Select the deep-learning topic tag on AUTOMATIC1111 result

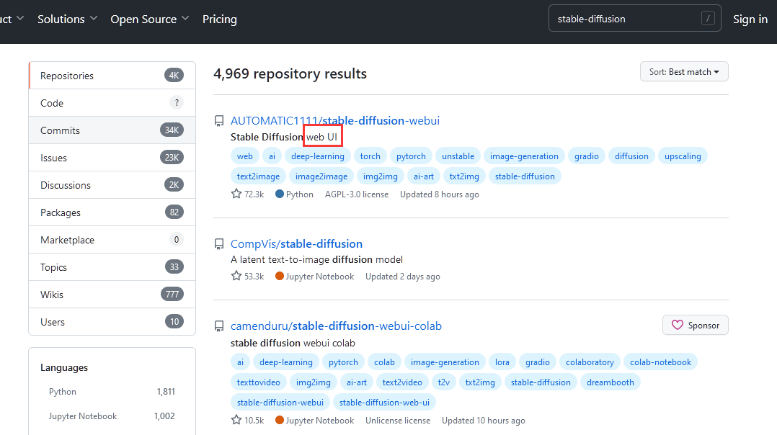pyautogui.click(x=318, y=156)
